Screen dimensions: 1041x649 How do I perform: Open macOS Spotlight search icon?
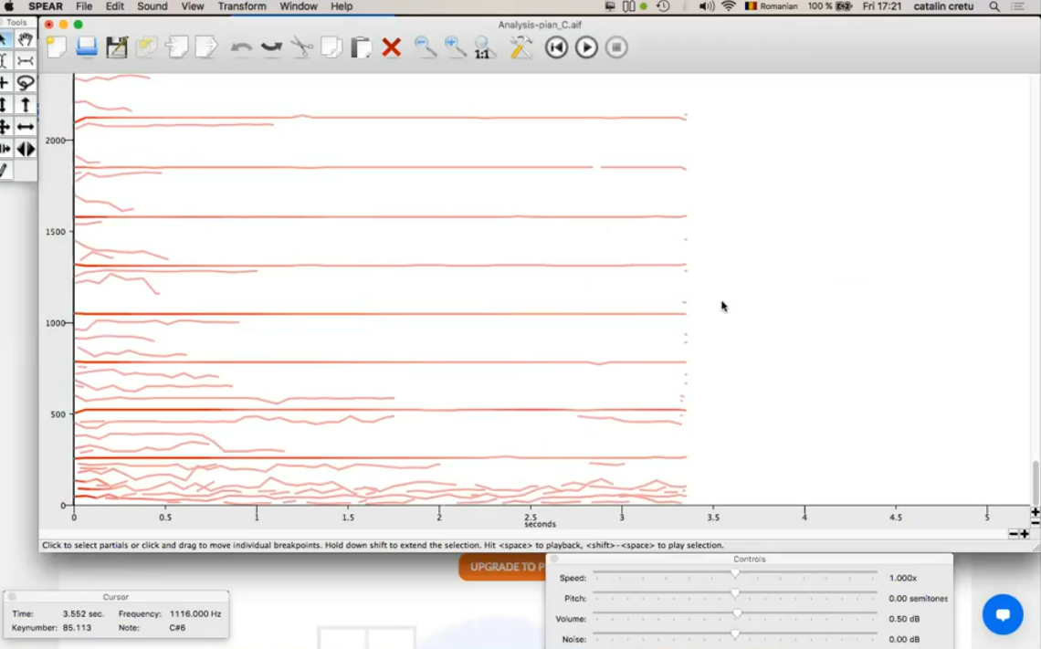(994, 6)
